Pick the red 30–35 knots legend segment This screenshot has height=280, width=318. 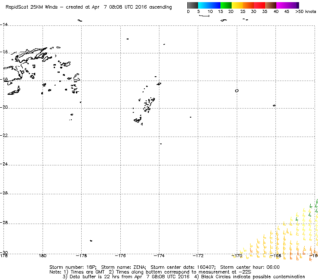(260, 5)
